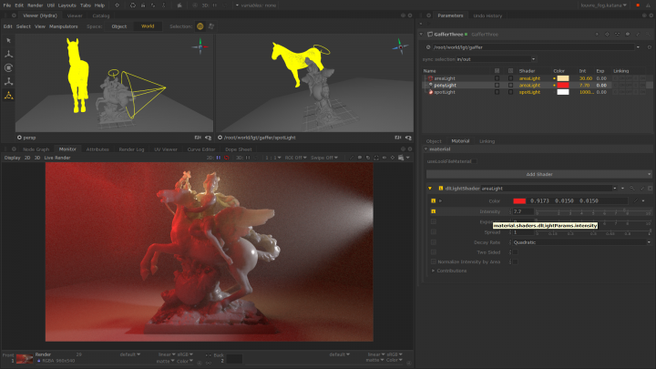Switch manipulator space to Object
This screenshot has height=369, width=656.
(118, 26)
